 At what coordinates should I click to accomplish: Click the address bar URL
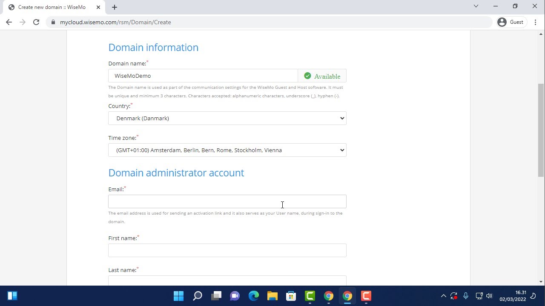tap(115, 22)
